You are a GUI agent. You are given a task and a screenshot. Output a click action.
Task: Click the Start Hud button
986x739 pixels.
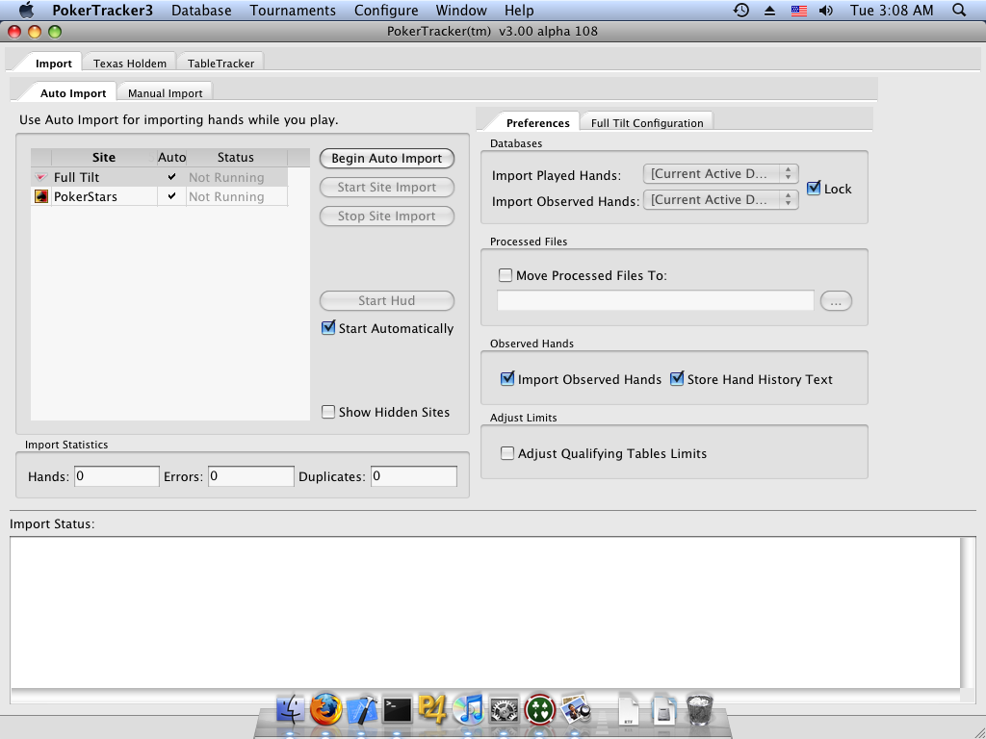click(387, 300)
